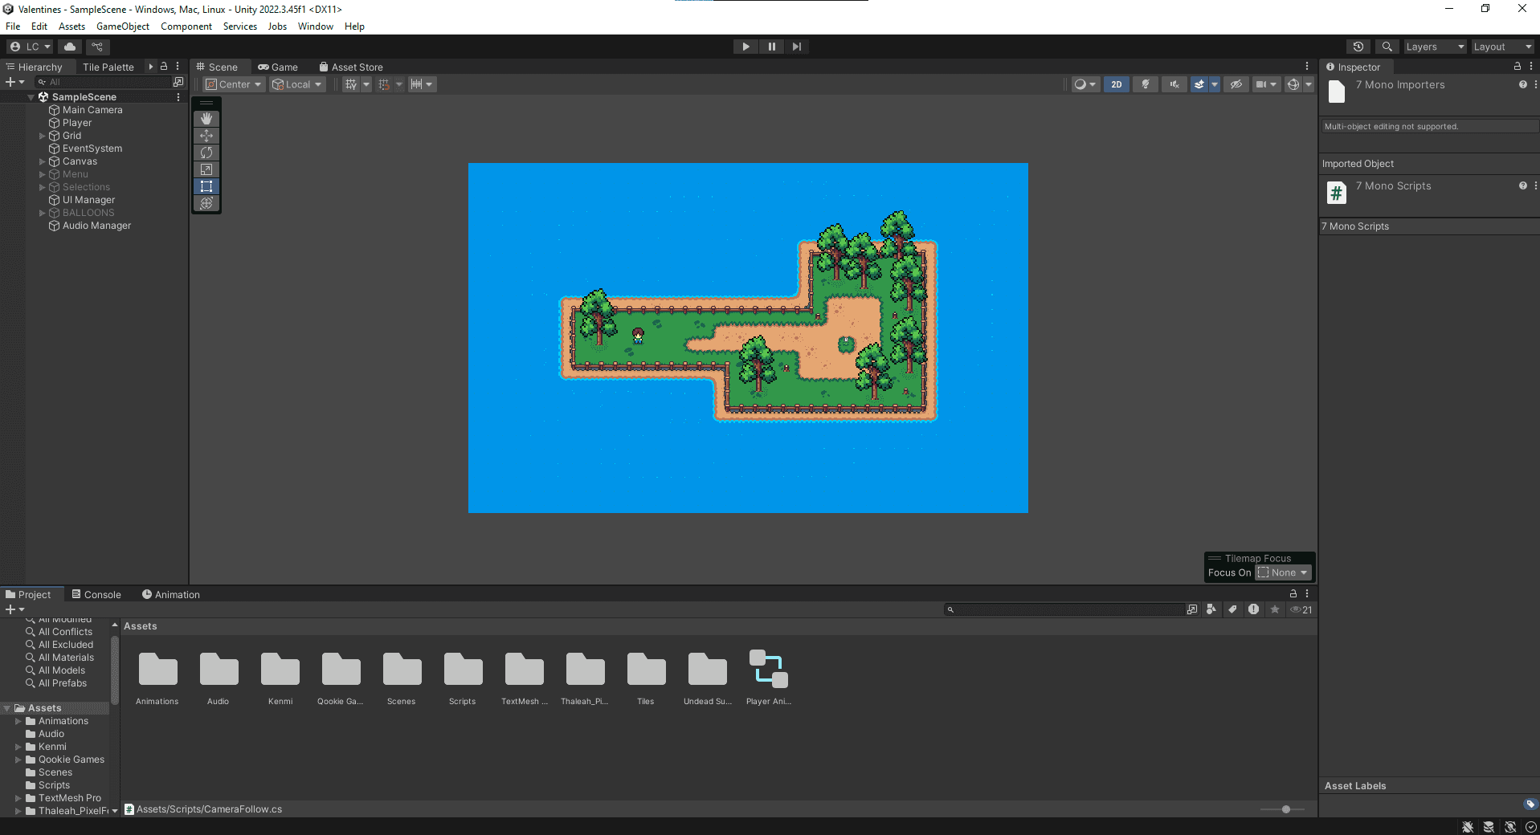This screenshot has height=835, width=1540.
Task: Toggle scene audio mute
Action: (x=1174, y=84)
